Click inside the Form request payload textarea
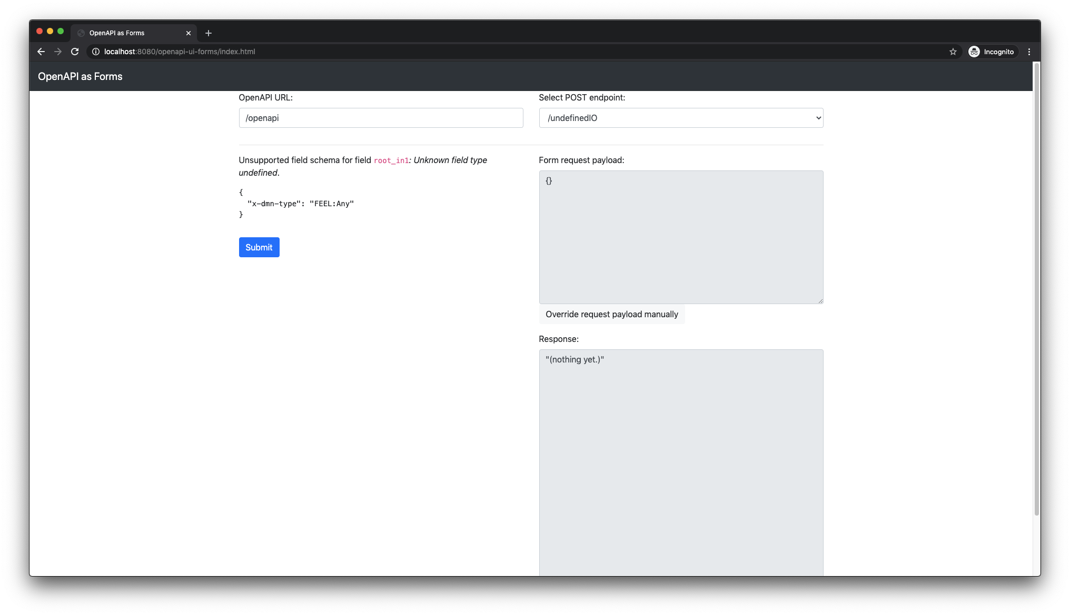Image resolution: width=1070 pixels, height=615 pixels. [x=680, y=237]
